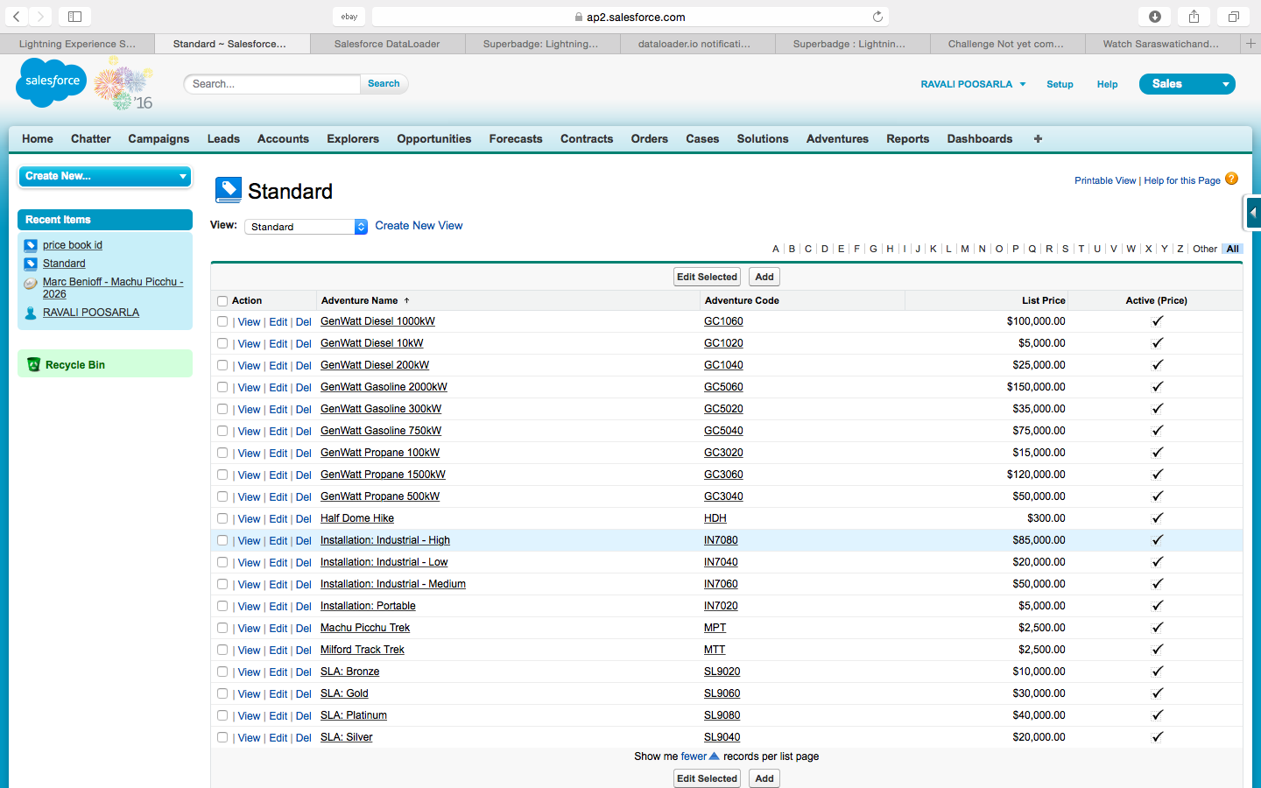1261x788 pixels.
Task: Open the View selector set to Standard
Action: (306, 227)
